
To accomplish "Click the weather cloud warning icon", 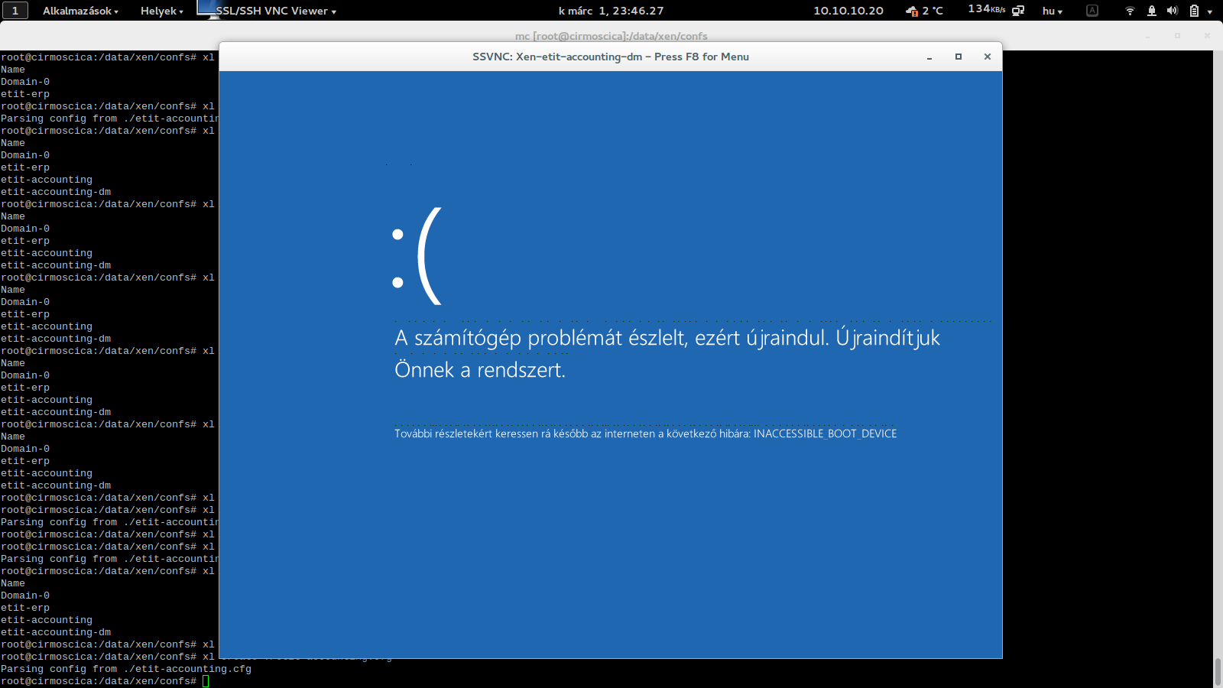I will coord(912,11).
